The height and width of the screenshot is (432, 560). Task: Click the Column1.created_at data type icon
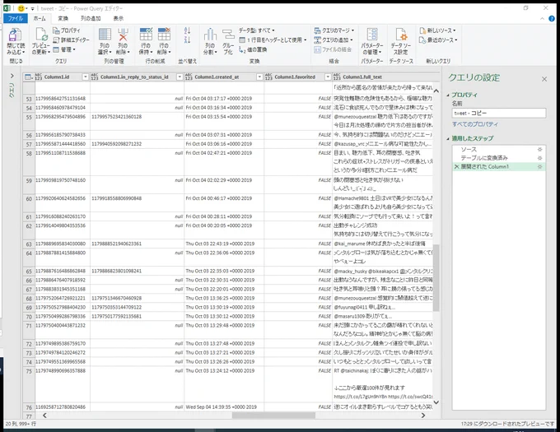[x=189, y=77]
